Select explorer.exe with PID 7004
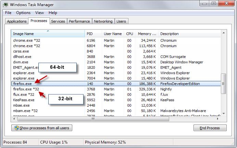 click(x=116, y=79)
